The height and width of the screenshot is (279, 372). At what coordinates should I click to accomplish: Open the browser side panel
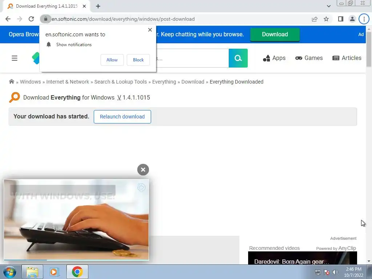[x=341, y=19]
